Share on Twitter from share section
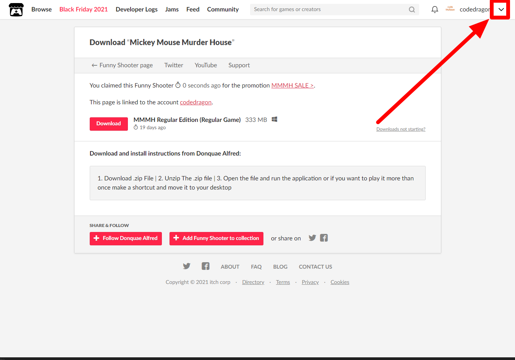 click(312, 238)
